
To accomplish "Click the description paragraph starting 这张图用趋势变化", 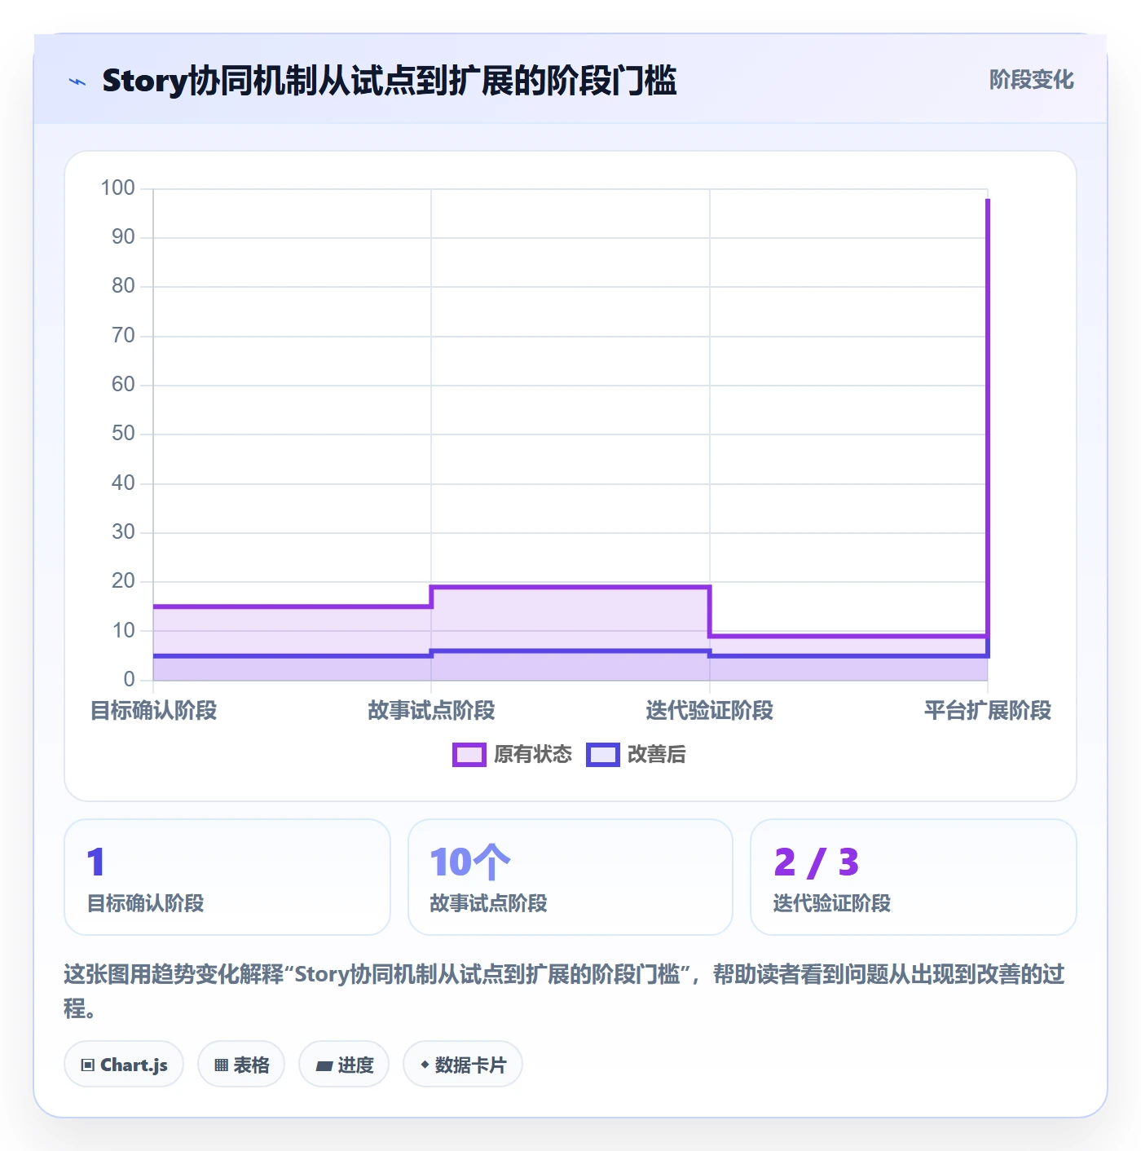I will [564, 991].
